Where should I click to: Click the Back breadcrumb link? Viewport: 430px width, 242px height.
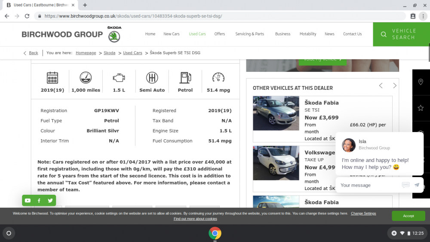(x=34, y=53)
